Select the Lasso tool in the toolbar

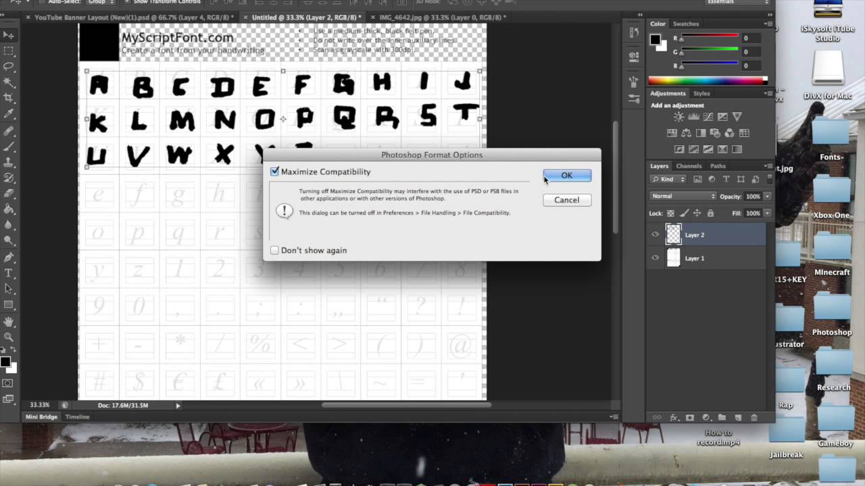9,66
